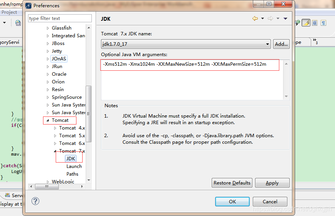Confirm with the OK button
This screenshot has height=216, width=335.
[x=232, y=202]
